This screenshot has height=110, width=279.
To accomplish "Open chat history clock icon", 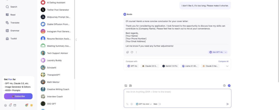I will tap(225, 86).
